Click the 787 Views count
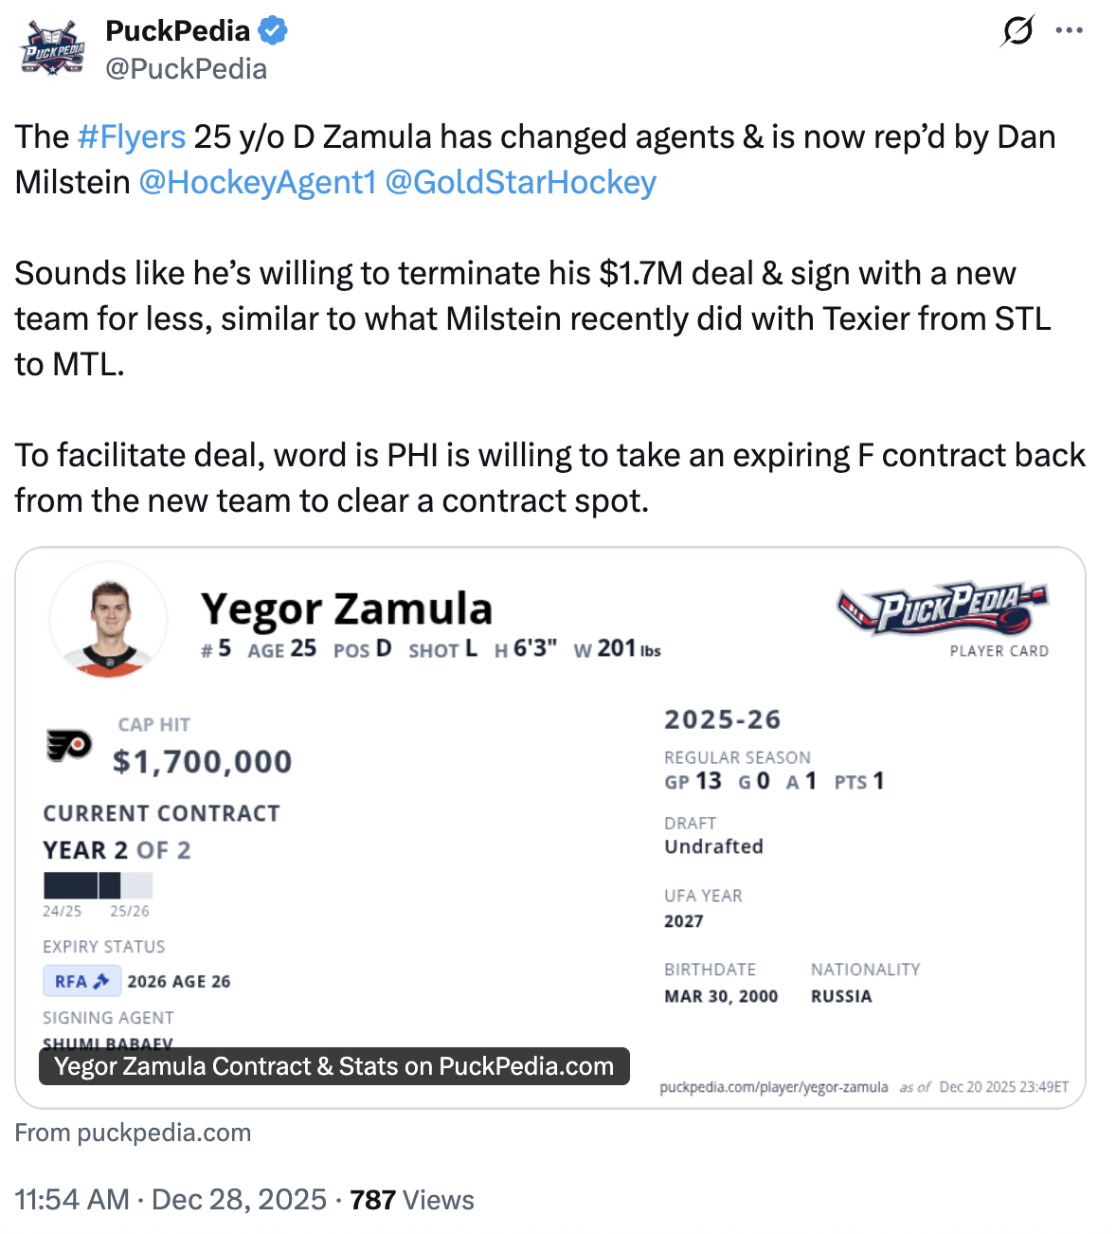Image resolution: width=1116 pixels, height=1234 pixels. pos(412,1200)
